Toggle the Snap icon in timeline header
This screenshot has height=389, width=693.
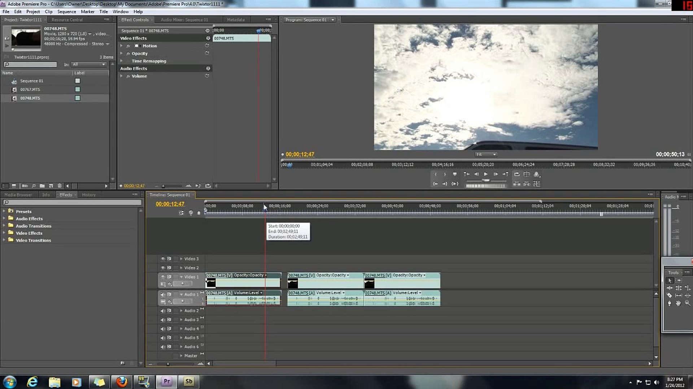181,213
